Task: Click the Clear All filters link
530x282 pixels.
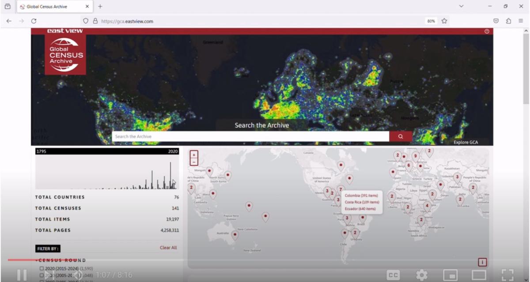Action: pos(168,248)
